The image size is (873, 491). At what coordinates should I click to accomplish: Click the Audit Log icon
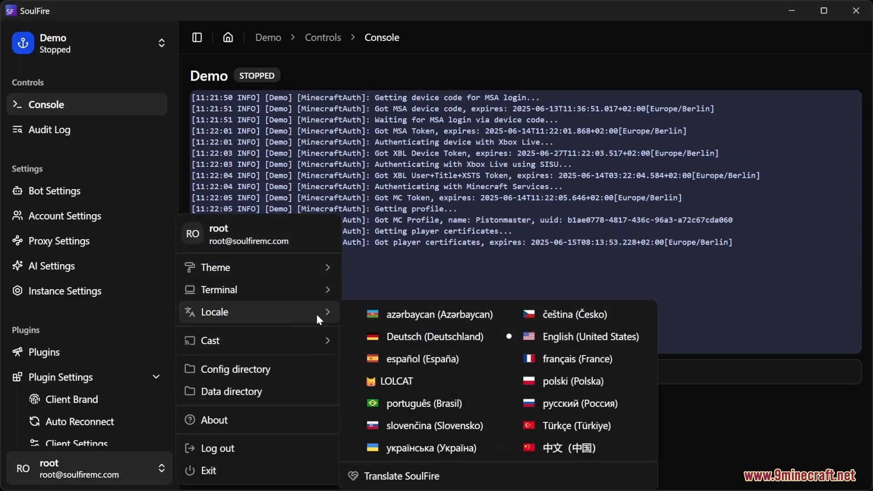click(17, 130)
